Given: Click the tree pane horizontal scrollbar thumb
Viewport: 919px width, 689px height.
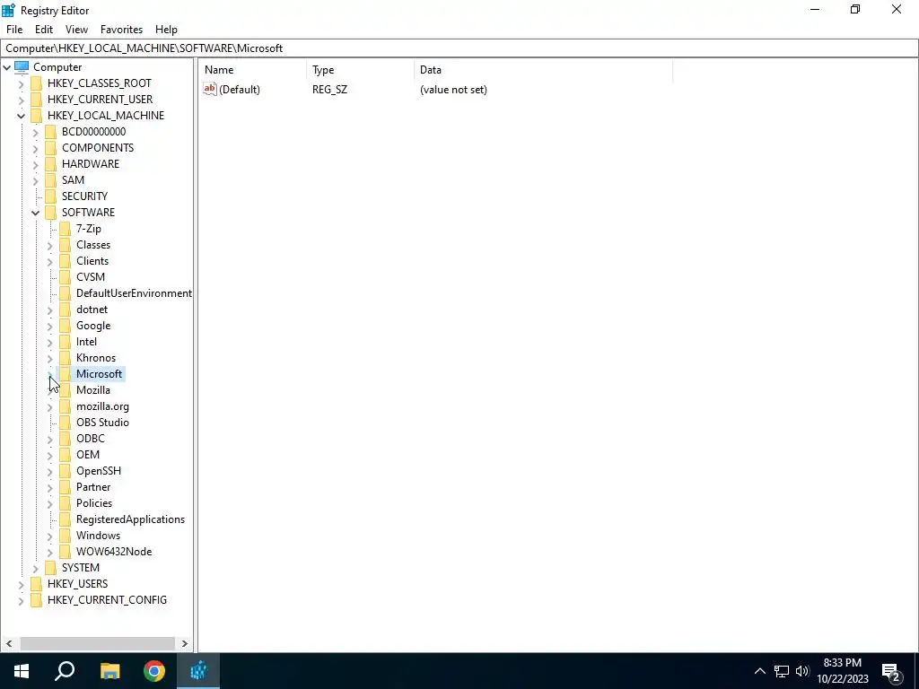Looking at the screenshot, I should (97, 643).
